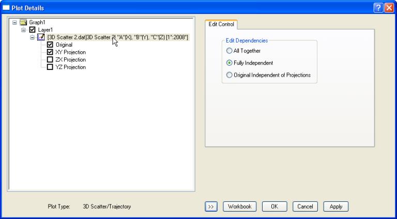This screenshot has height=219, width=397.
Task: Collapse the Graph1 tree node
Action: coord(14,23)
